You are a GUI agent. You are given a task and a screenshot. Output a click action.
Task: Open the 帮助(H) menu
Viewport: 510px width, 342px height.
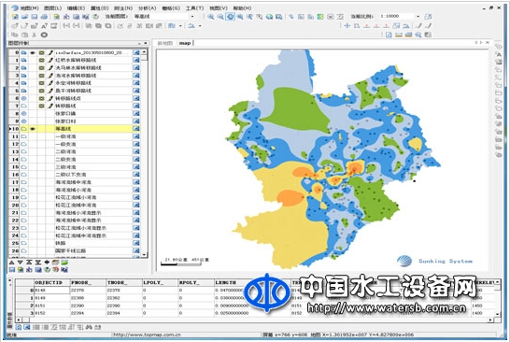click(x=242, y=7)
